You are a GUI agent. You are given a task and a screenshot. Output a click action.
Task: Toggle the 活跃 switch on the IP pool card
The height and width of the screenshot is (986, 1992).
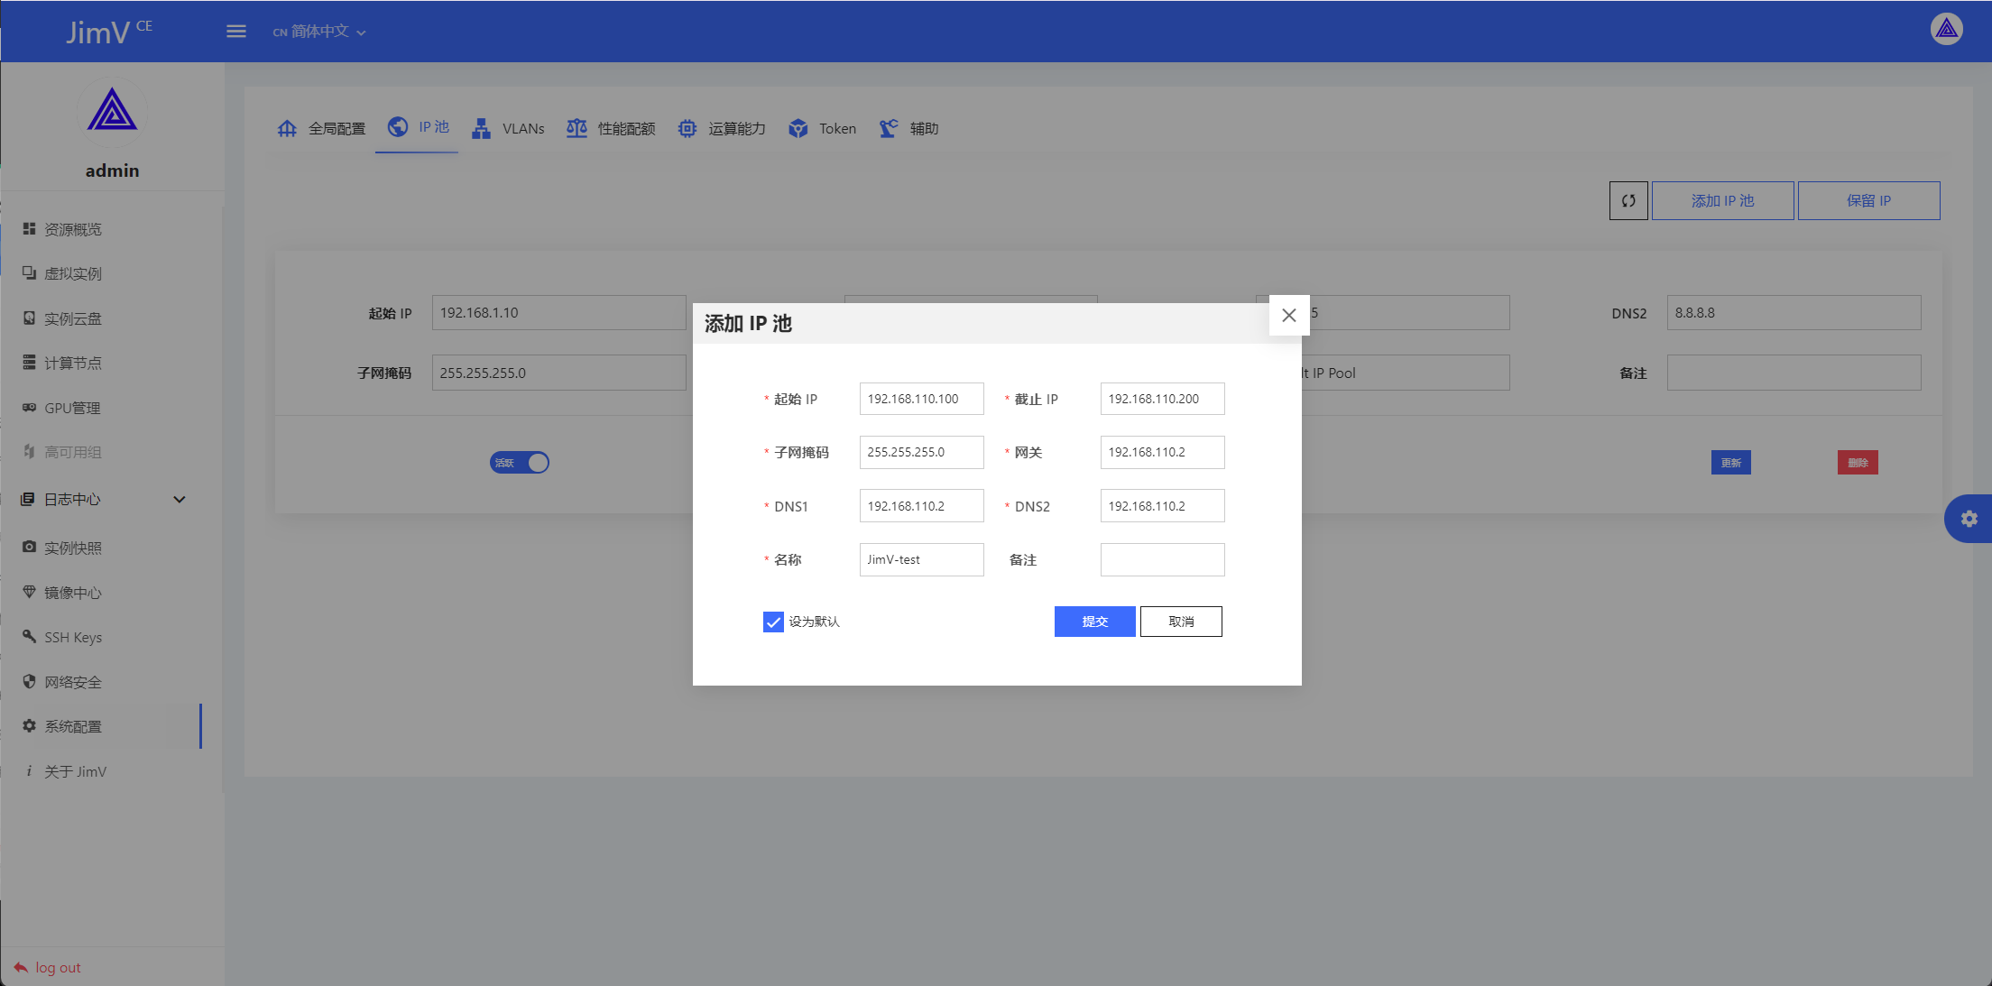pyautogui.click(x=520, y=463)
